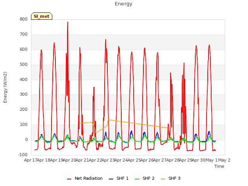The height and width of the screenshot is (186, 248).
Task: Click the May 2 x-axis label
Action: click(x=224, y=160)
